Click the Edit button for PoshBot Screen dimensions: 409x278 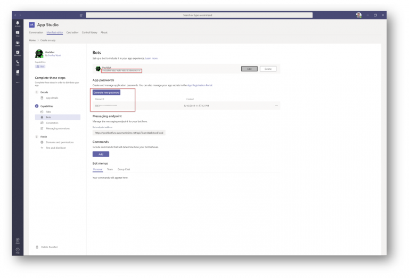[249, 69]
